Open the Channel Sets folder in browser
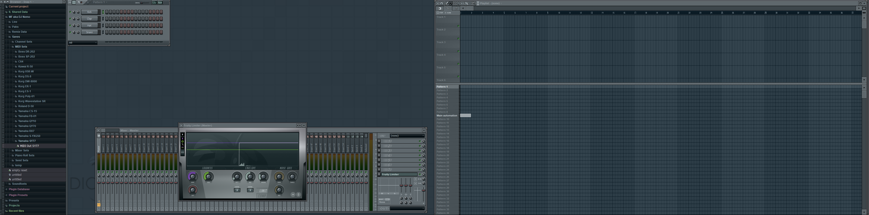Image resolution: width=869 pixels, height=215 pixels. pos(23,42)
